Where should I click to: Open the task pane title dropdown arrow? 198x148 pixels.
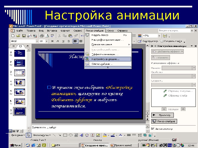coord(192,46)
